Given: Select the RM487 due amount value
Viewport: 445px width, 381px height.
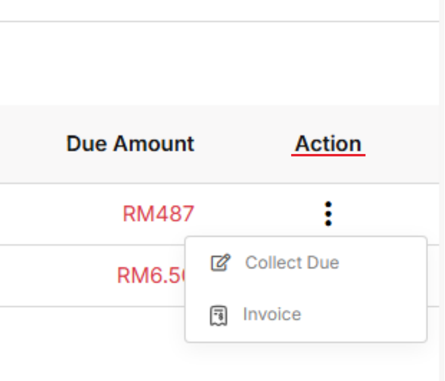Looking at the screenshot, I should [x=158, y=214].
